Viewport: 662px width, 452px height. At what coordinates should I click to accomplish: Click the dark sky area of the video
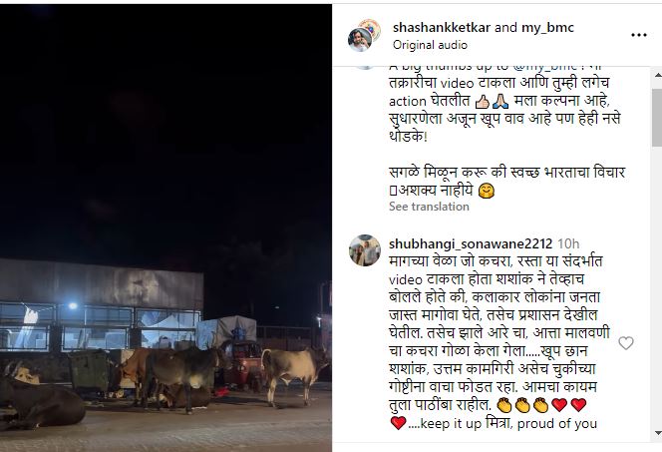tap(165, 127)
